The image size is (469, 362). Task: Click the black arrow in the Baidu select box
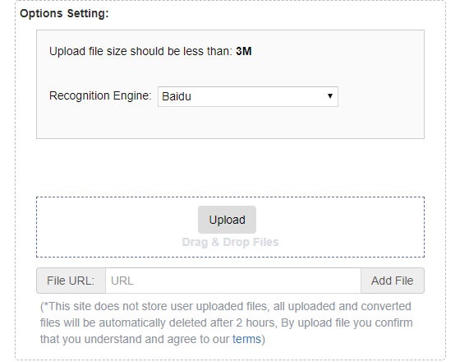(x=330, y=96)
